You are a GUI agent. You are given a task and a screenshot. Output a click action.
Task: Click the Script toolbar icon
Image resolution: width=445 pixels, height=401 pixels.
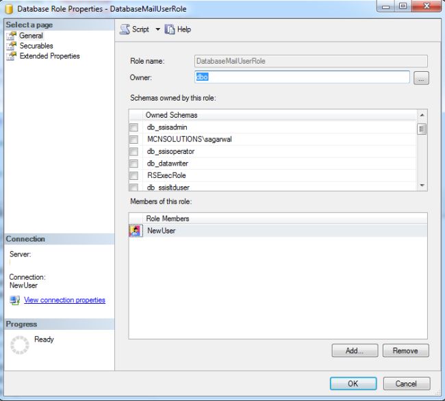click(125, 29)
